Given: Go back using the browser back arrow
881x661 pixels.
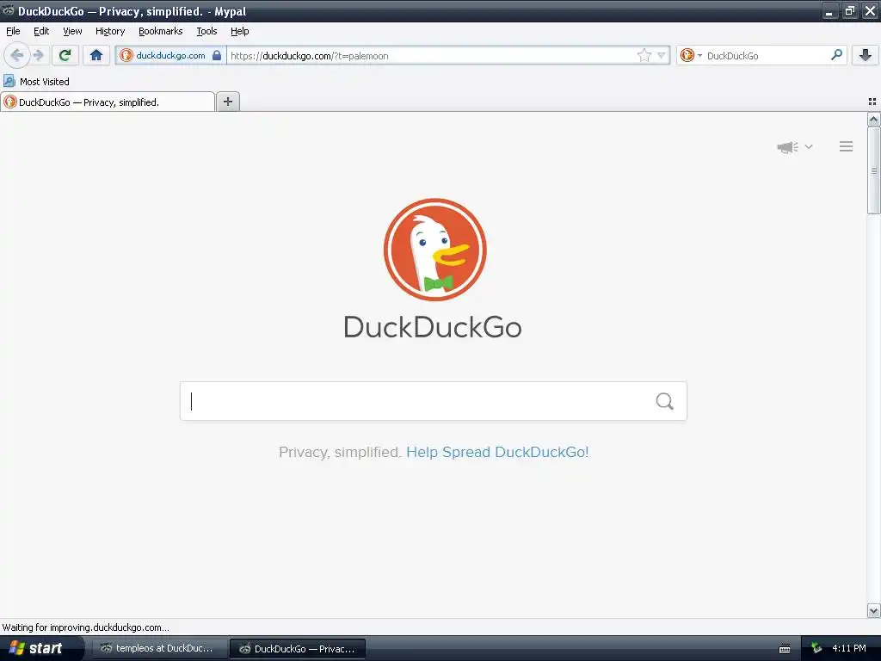Looking at the screenshot, I should (17, 55).
